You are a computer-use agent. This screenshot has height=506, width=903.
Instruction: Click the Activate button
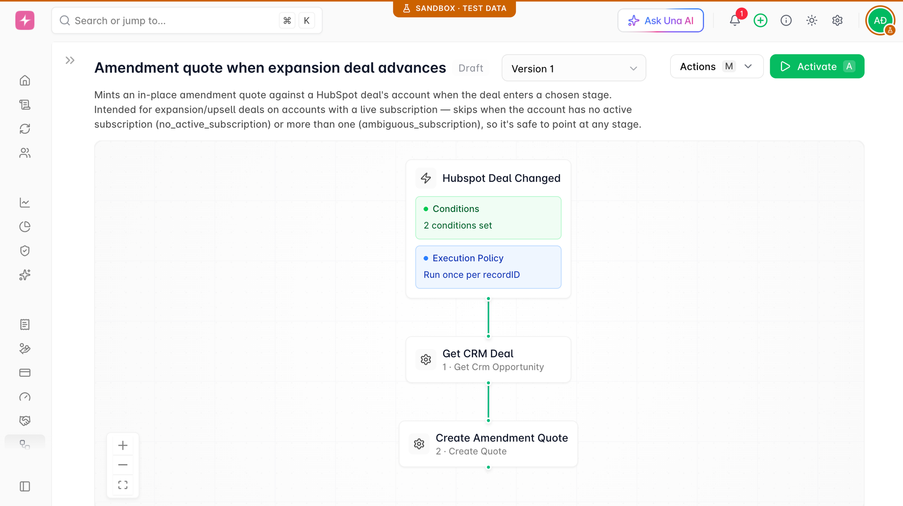[x=817, y=67]
